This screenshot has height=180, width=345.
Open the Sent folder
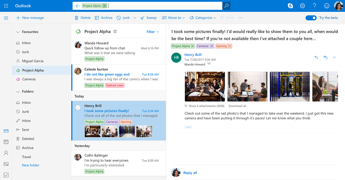[x=25, y=130]
